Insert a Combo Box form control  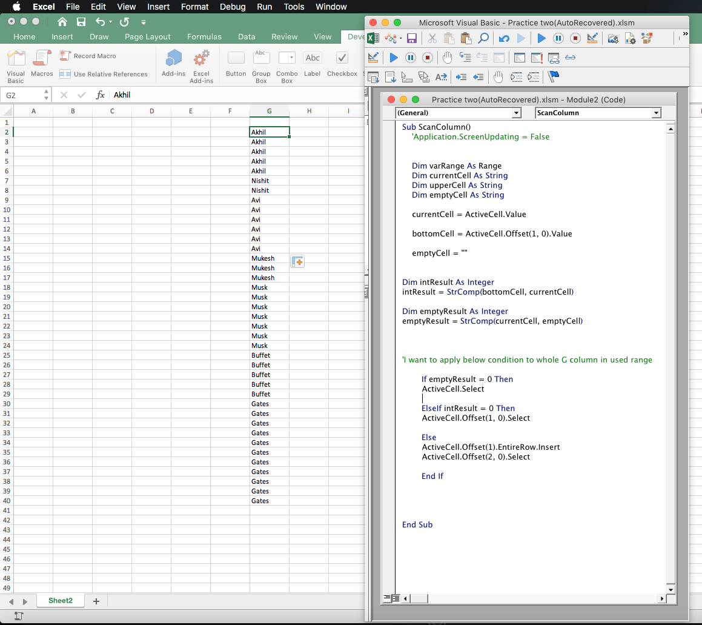[286, 59]
